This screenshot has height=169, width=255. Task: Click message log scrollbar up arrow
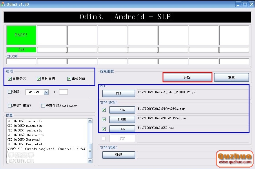pyautogui.click(x=90, y=121)
